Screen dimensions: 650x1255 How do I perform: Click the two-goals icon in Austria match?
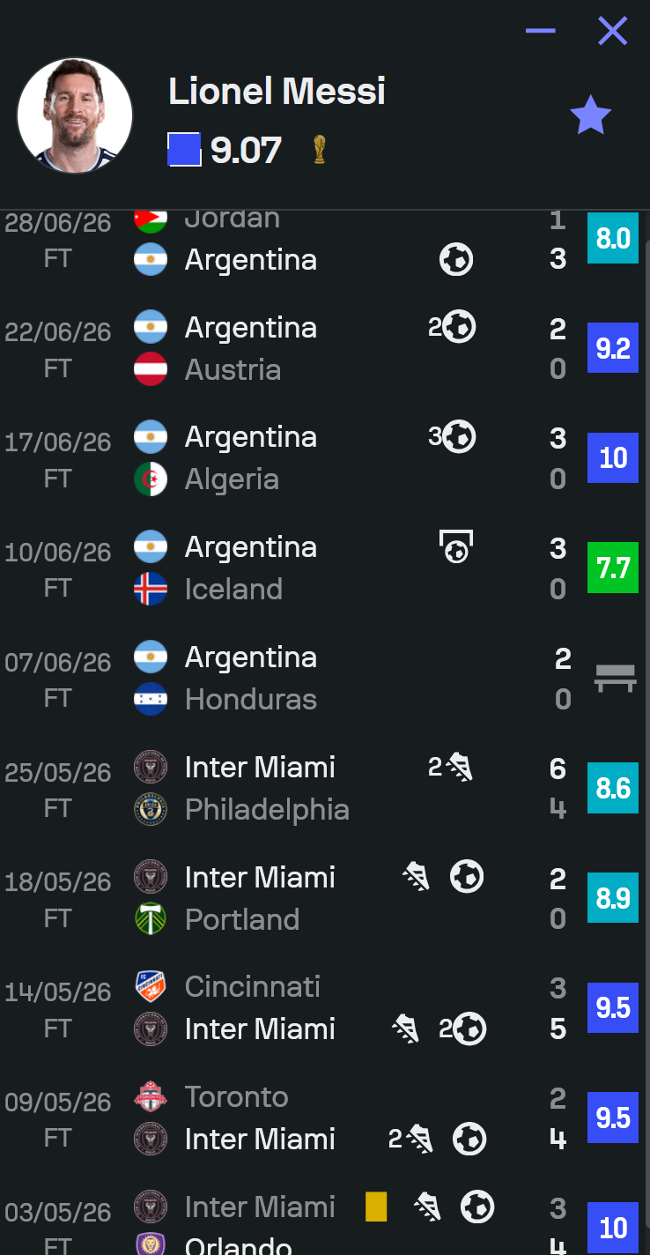[x=452, y=327]
